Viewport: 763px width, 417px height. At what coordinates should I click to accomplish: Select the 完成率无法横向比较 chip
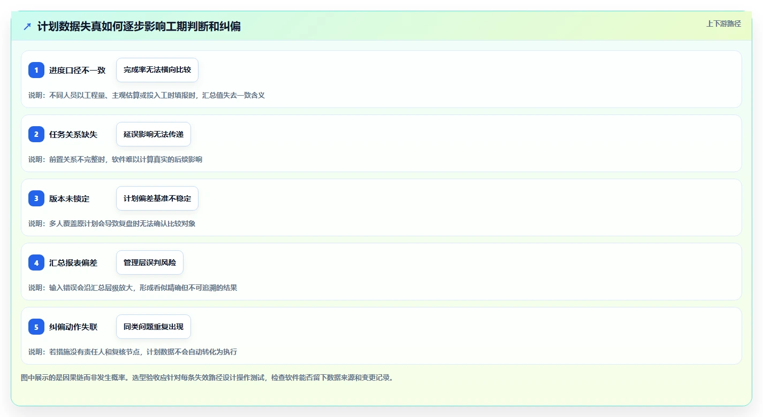[157, 70]
